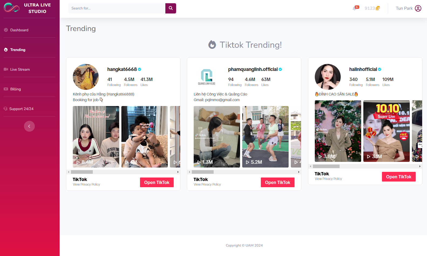Click hangkat6668 username link
The image size is (427, 256).
[x=122, y=69]
